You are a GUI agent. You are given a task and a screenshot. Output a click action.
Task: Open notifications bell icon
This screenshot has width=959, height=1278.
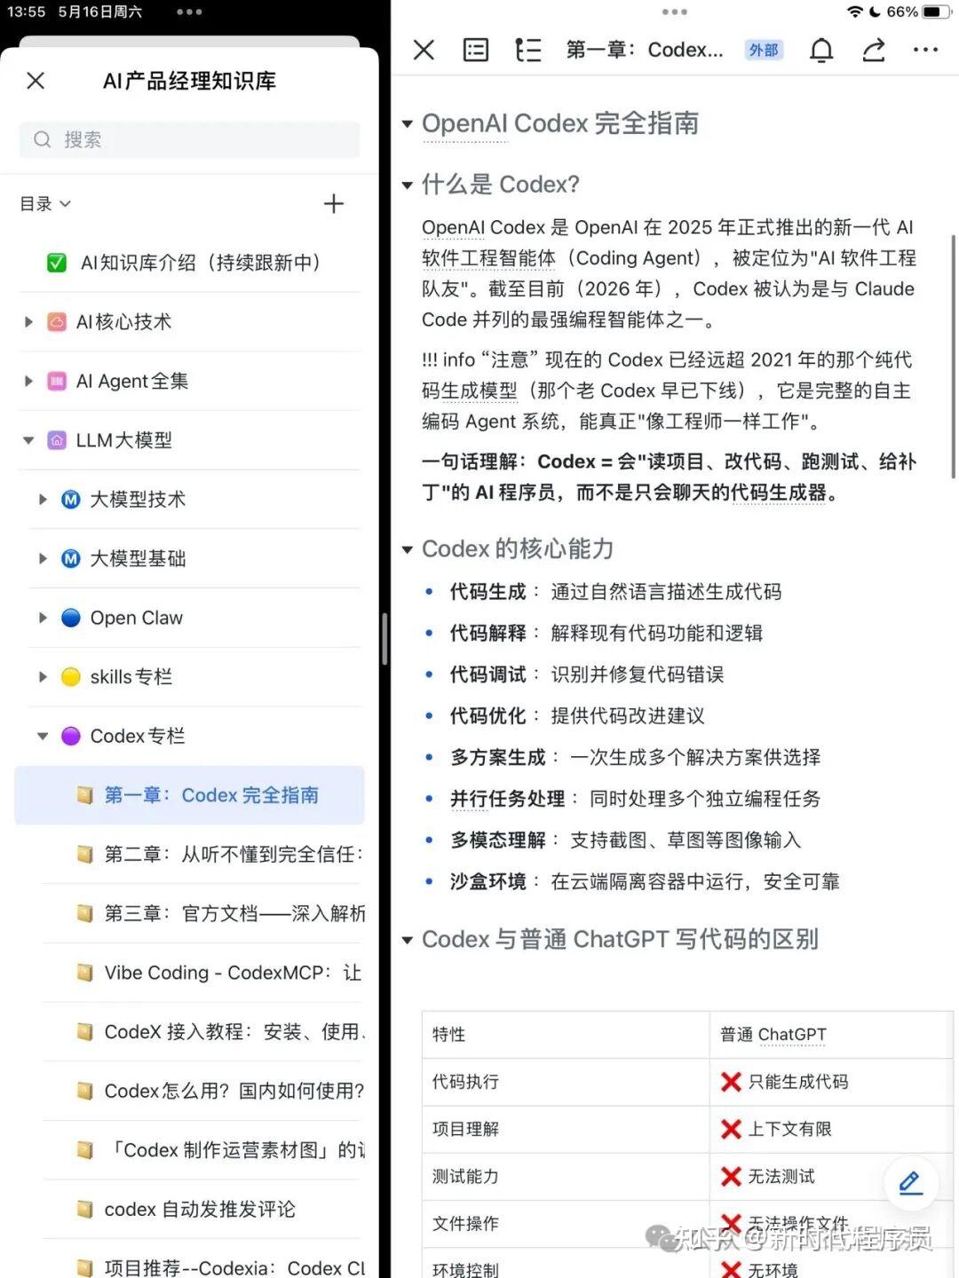pos(821,50)
